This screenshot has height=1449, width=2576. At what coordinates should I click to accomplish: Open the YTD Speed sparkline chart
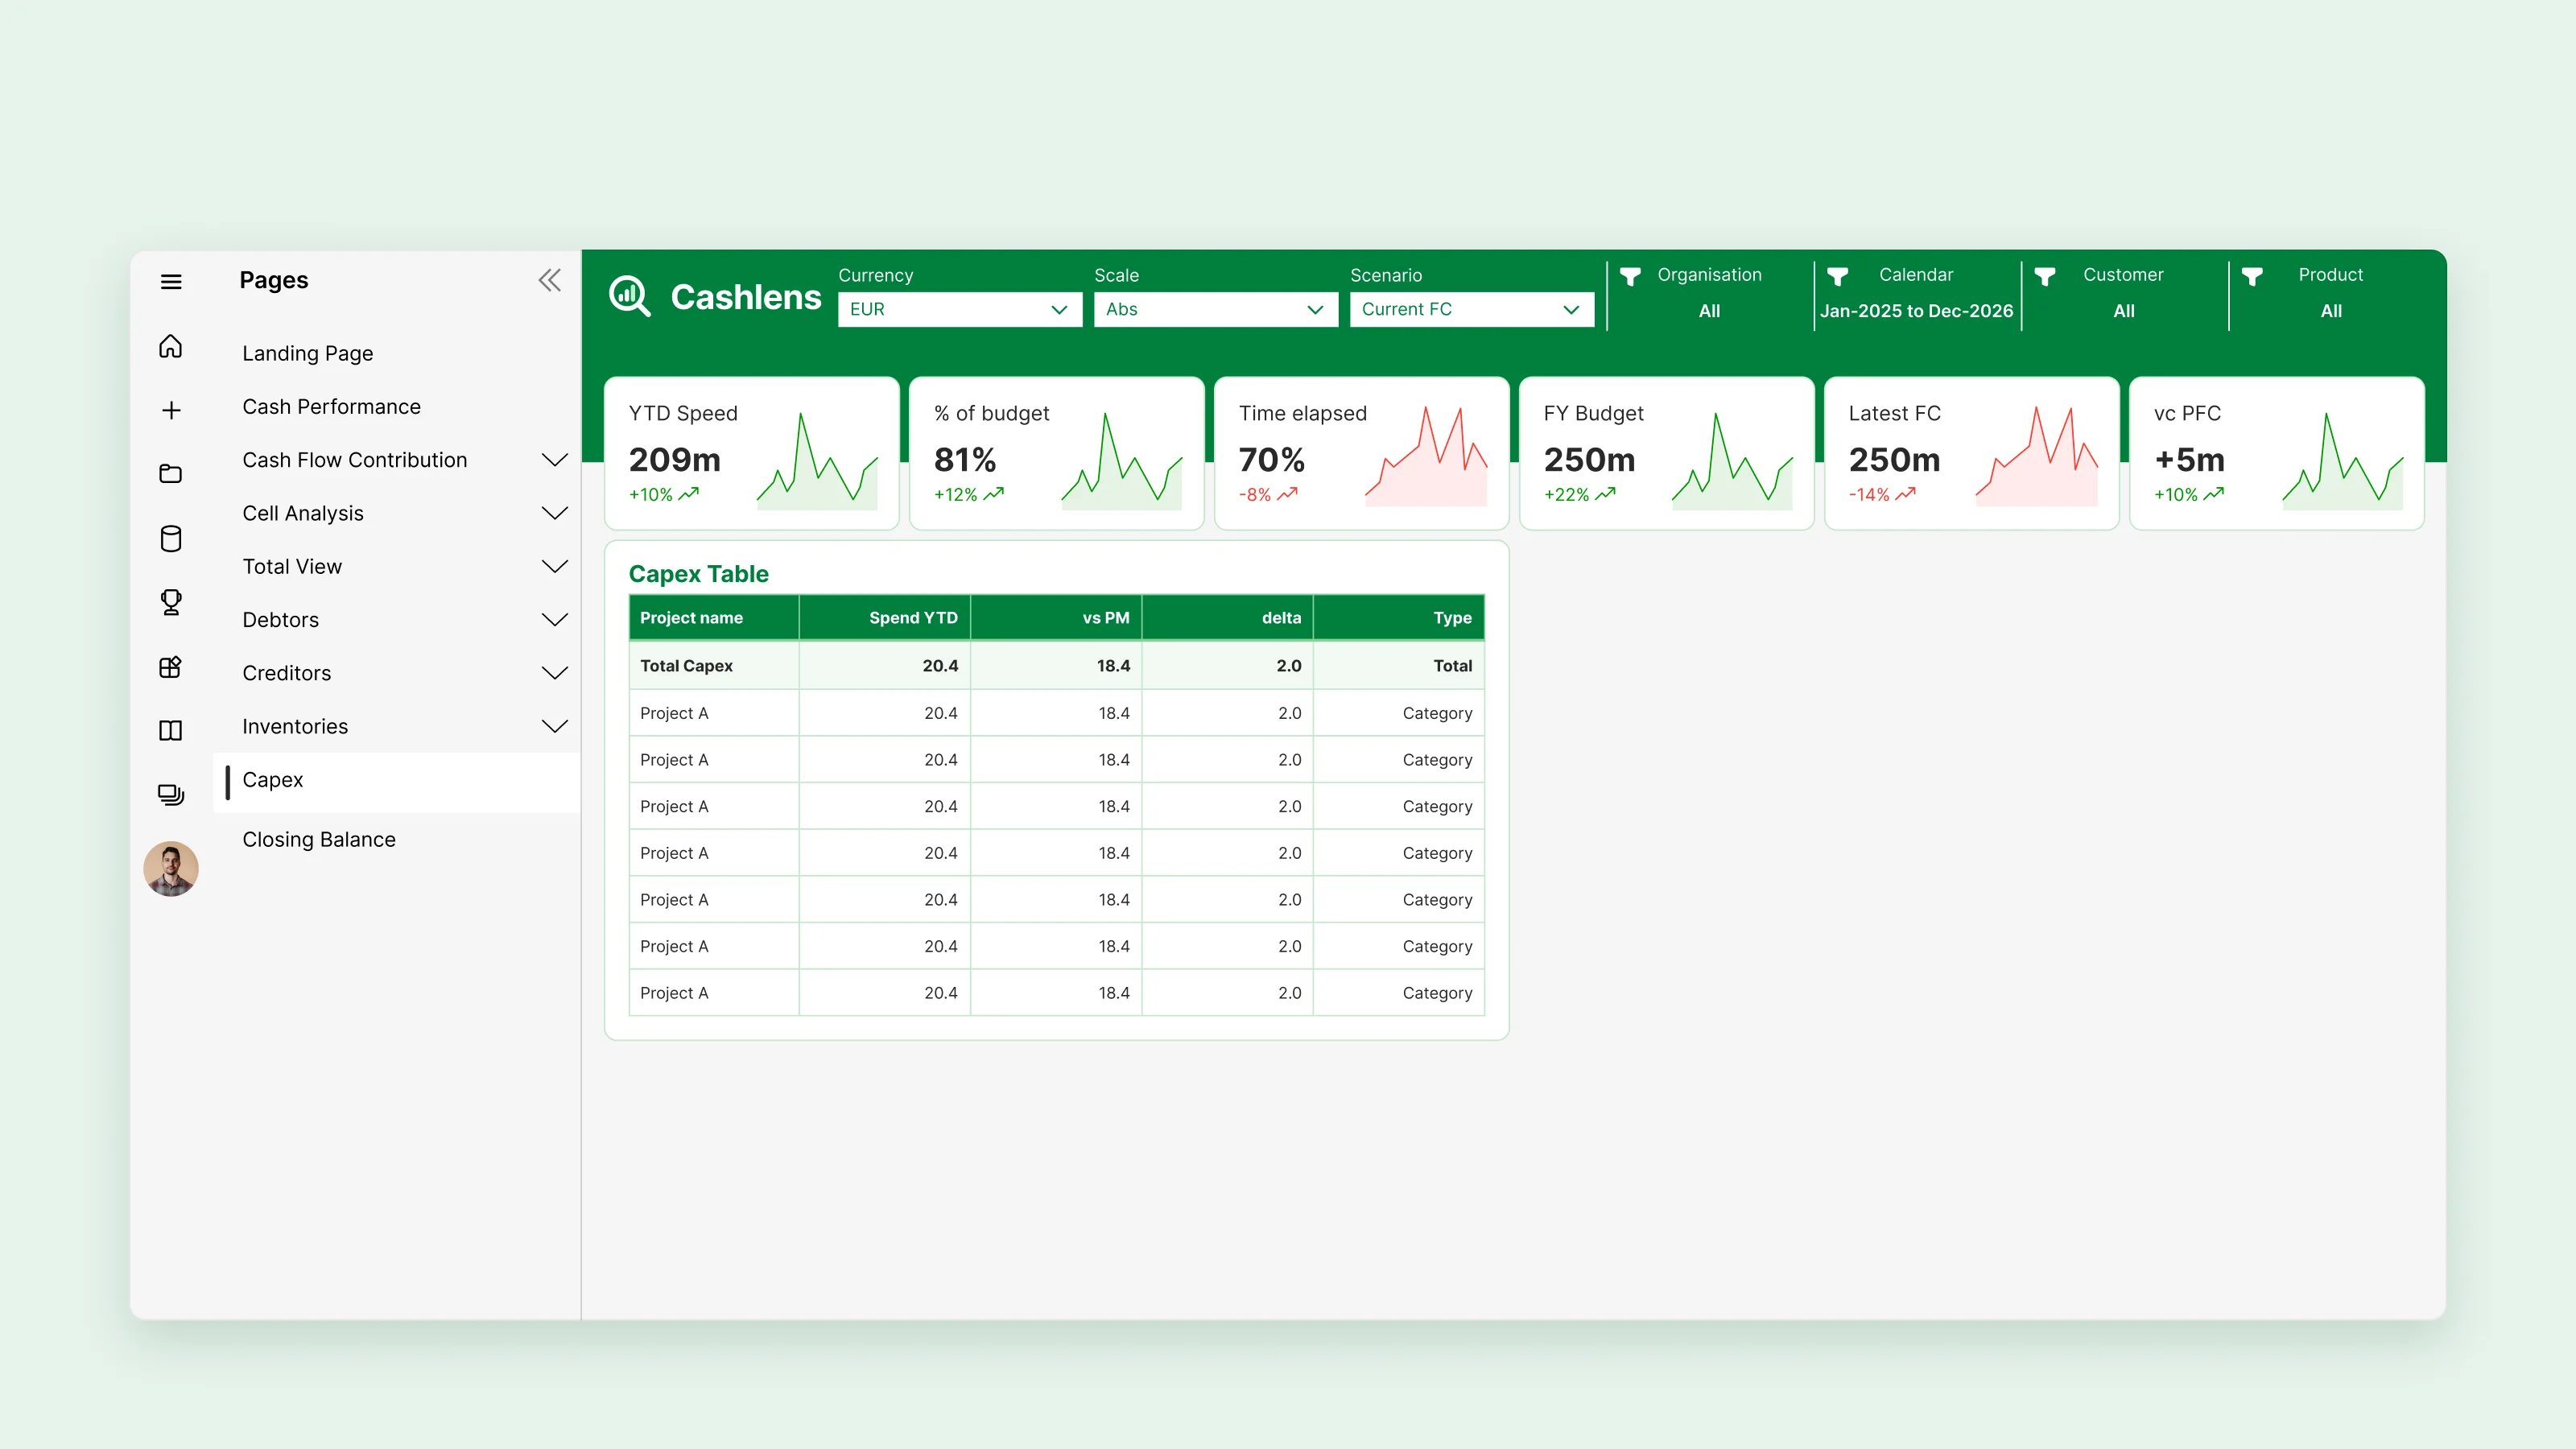(817, 460)
